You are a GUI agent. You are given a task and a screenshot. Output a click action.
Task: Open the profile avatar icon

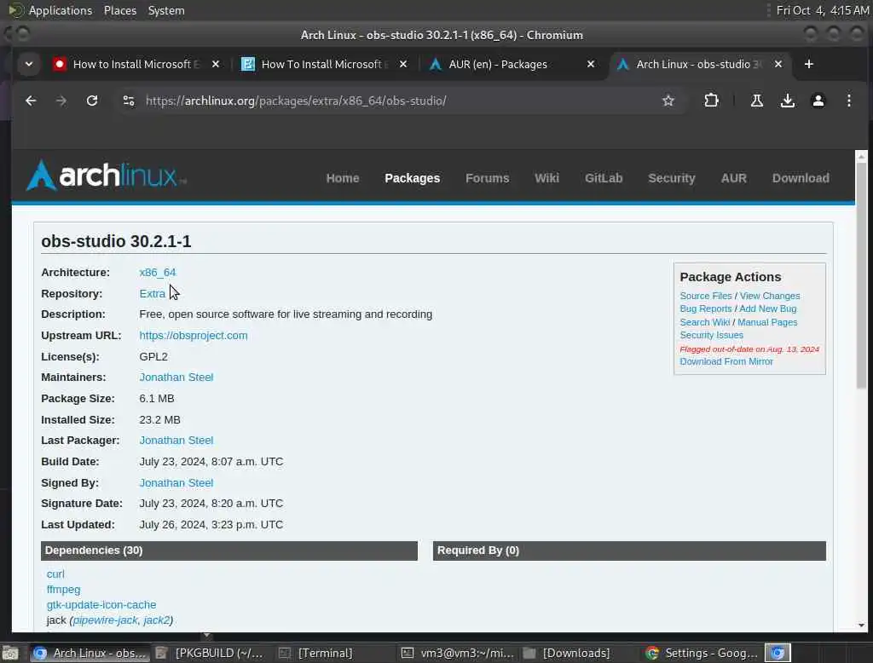(x=818, y=101)
